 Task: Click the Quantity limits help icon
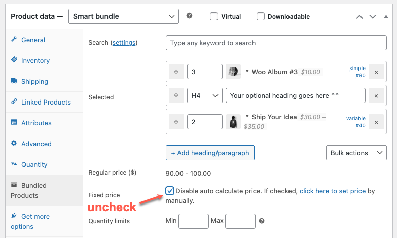pos(262,221)
